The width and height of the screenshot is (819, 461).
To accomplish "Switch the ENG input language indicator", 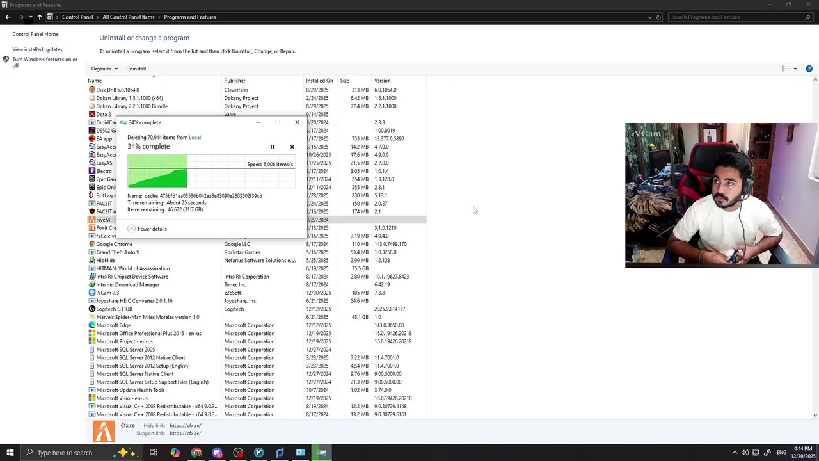I will coord(781,453).
